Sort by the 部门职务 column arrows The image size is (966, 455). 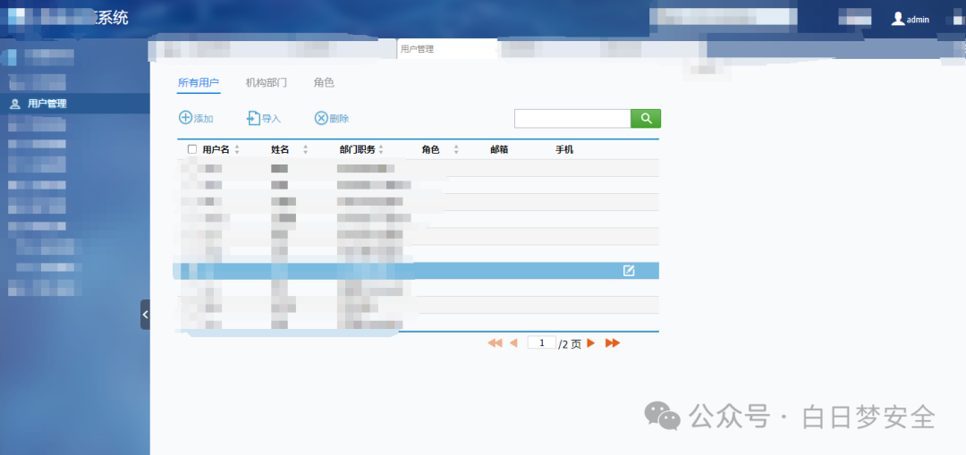[x=381, y=149]
